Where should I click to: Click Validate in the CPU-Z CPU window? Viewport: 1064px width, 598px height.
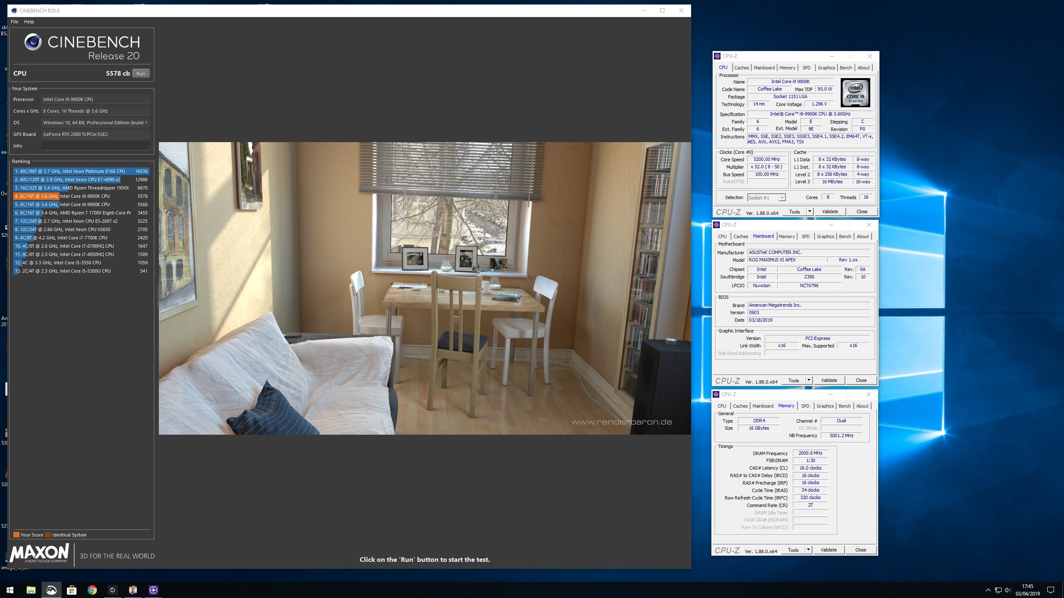tap(830, 212)
